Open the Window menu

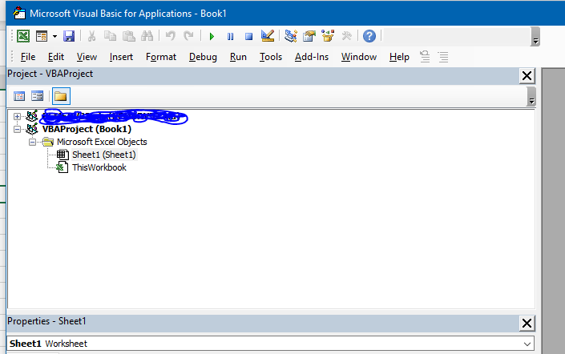pos(359,57)
